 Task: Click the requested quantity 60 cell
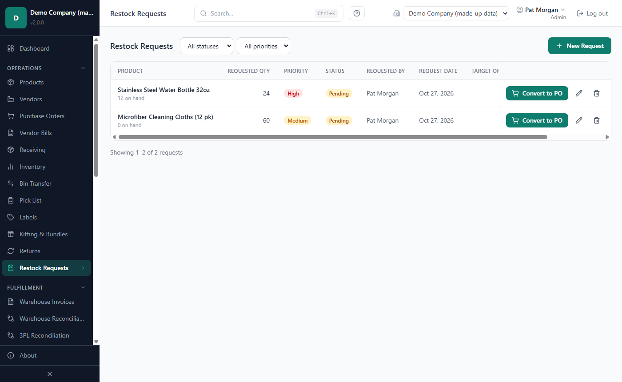266,120
